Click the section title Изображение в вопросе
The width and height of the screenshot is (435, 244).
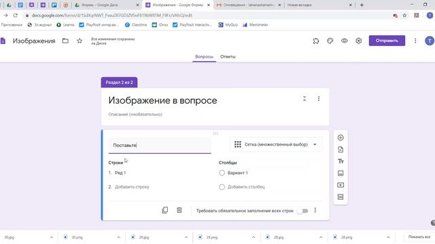(x=162, y=100)
